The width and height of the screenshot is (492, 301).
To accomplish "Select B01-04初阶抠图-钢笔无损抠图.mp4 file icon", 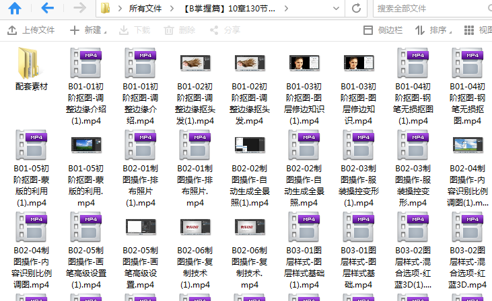I will click(468, 62).
